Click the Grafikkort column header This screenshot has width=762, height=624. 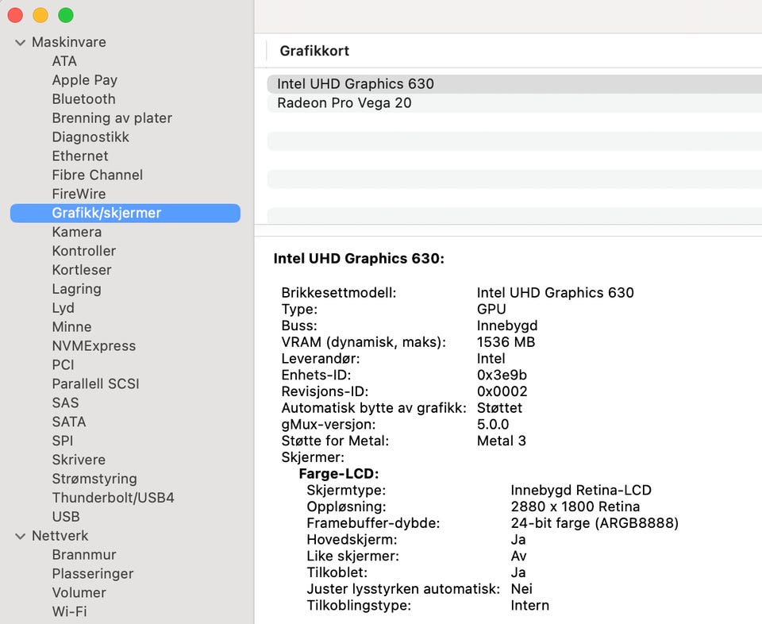click(x=314, y=51)
